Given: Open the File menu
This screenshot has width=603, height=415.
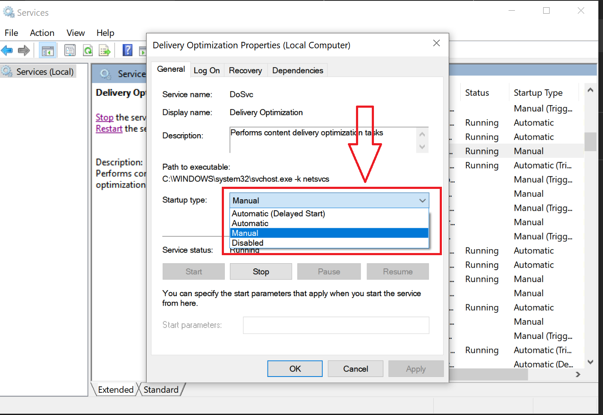Looking at the screenshot, I should click(11, 33).
